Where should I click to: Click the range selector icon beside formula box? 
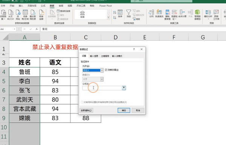[124, 88]
